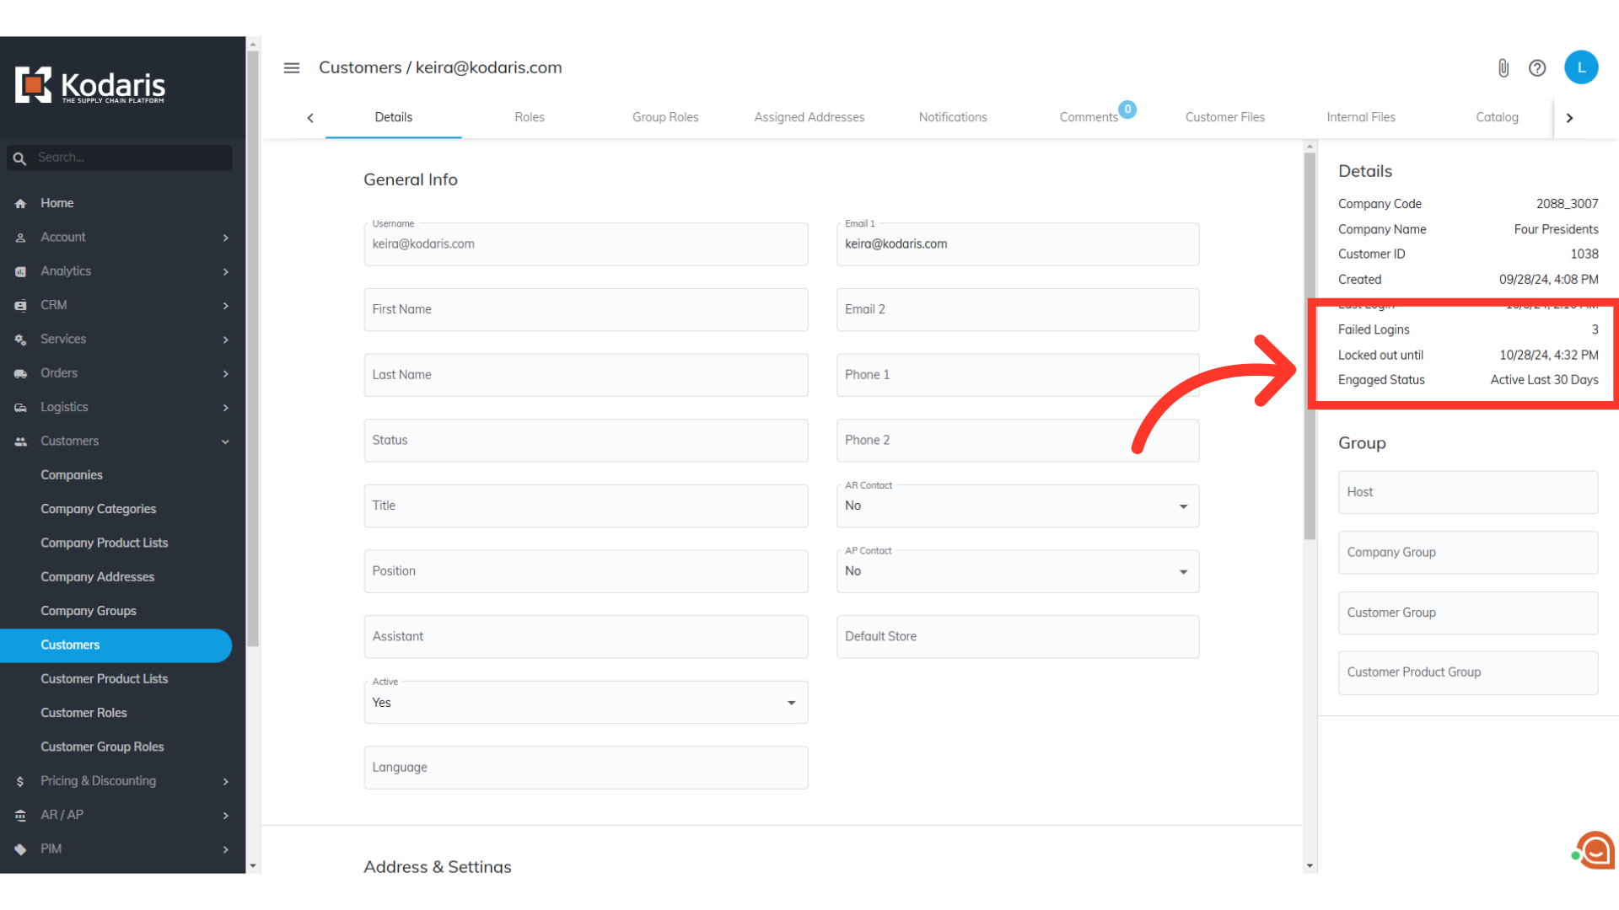Open the user avatar L menu
This screenshot has height=910, width=1619.
[x=1581, y=67]
